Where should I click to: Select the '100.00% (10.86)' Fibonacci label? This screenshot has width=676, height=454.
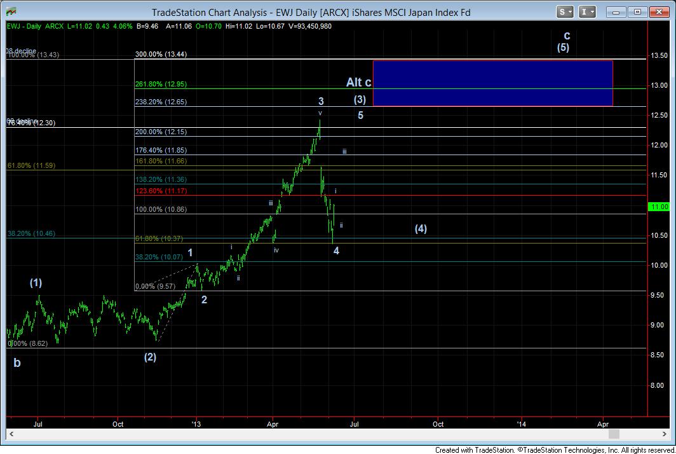tap(161, 209)
